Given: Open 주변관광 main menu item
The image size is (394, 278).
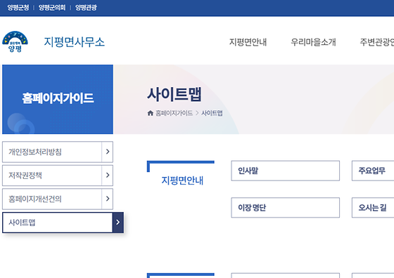Looking at the screenshot, I should [376, 42].
